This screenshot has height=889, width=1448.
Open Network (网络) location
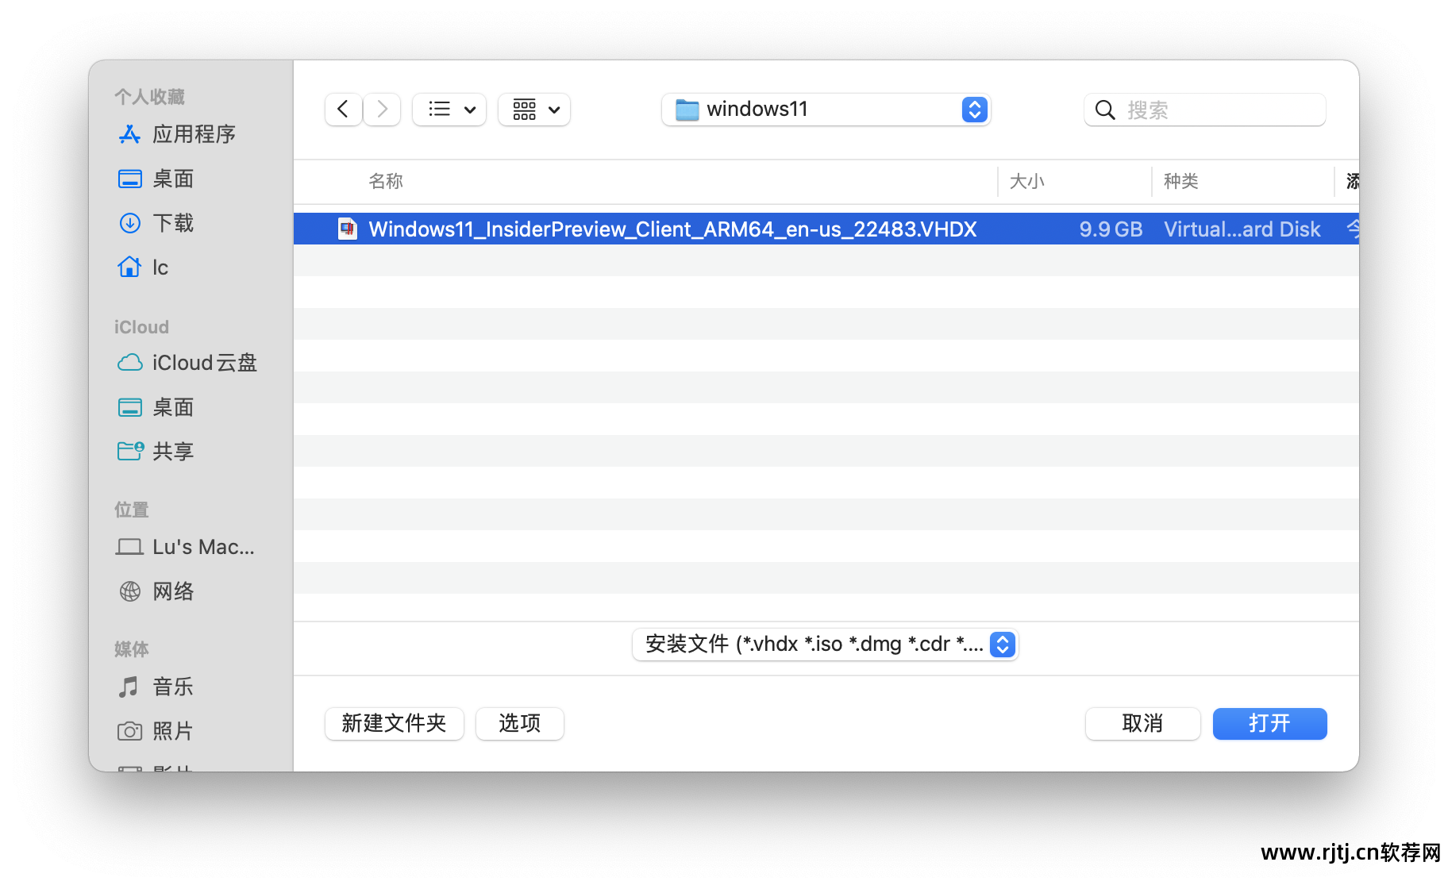(x=156, y=591)
